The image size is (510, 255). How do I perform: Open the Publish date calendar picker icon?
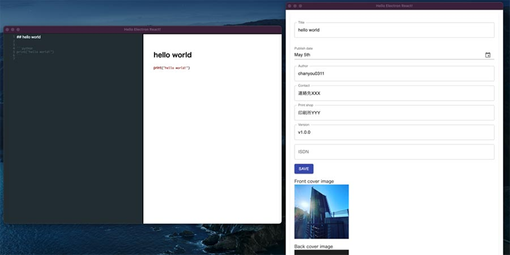pyautogui.click(x=488, y=55)
